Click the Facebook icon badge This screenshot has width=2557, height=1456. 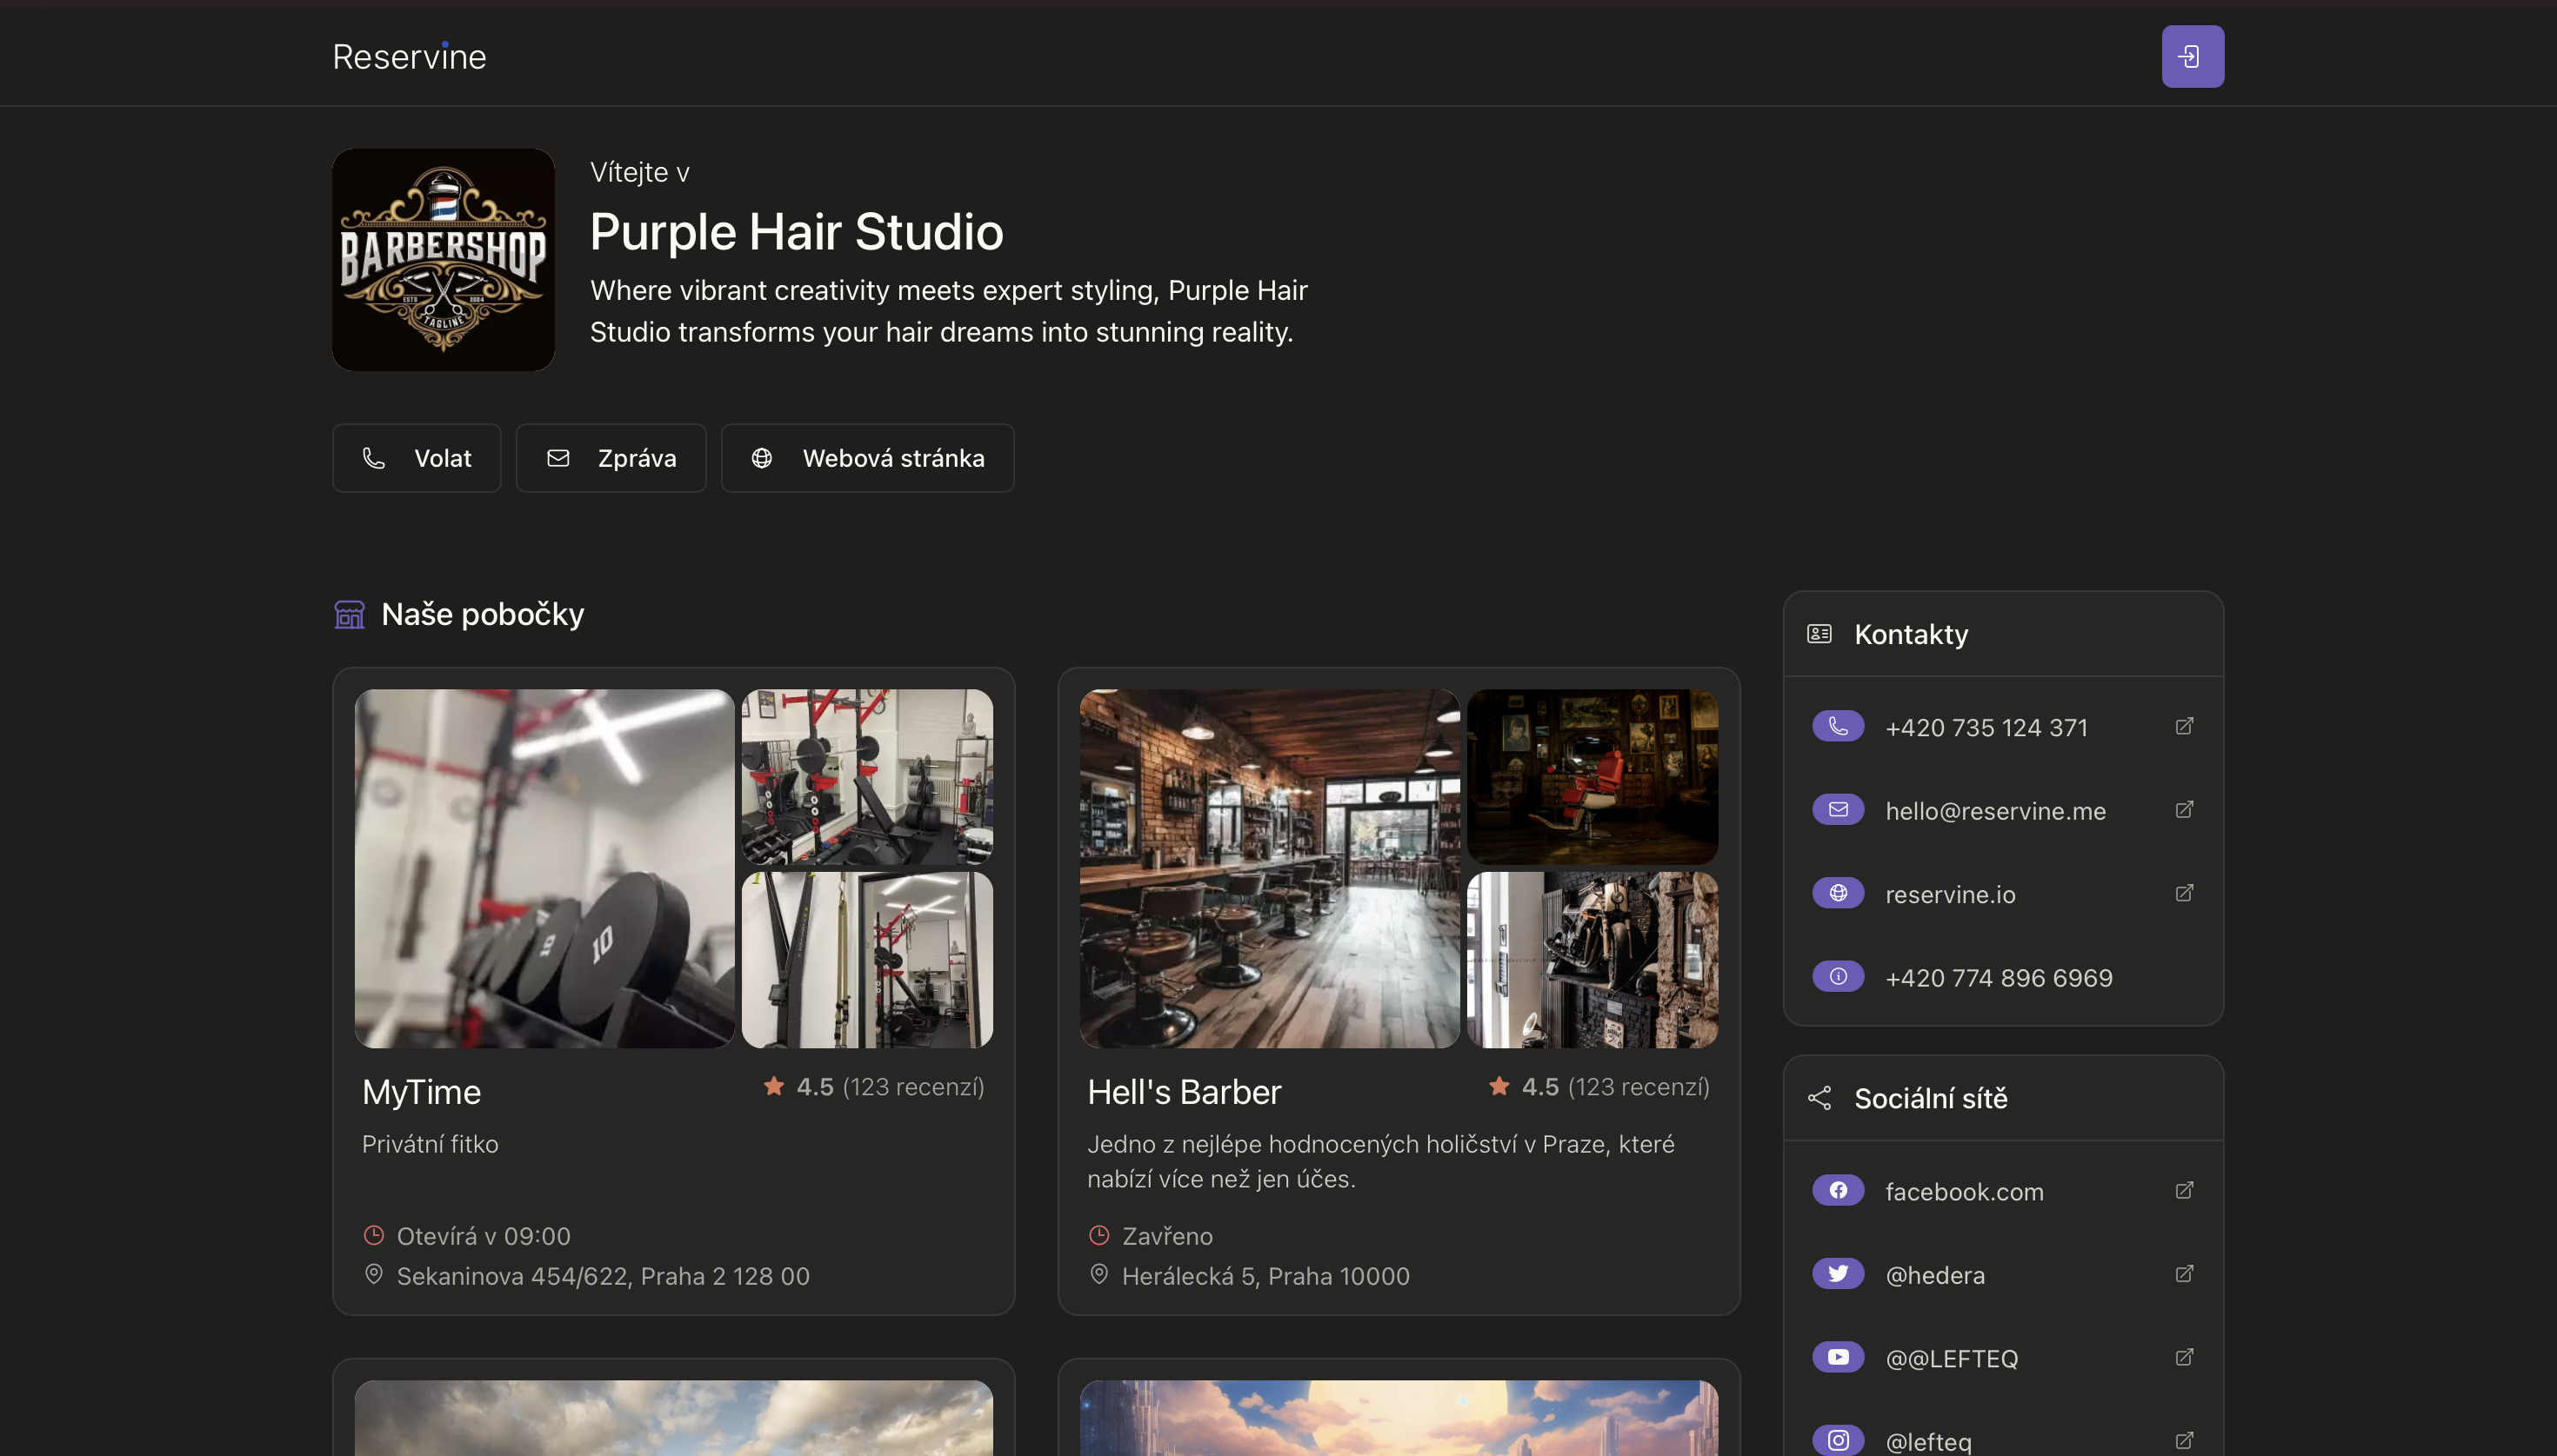(x=1838, y=1190)
